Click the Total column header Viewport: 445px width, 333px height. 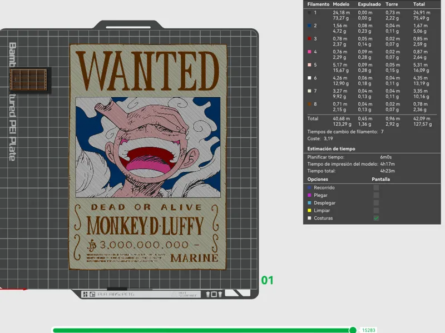pos(419,4)
